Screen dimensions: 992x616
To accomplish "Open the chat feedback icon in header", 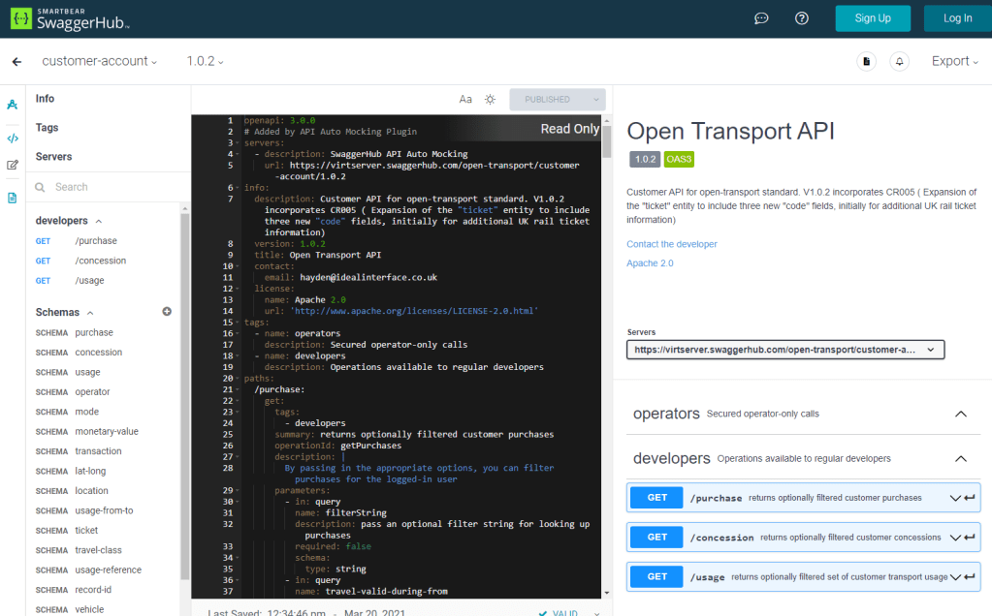I will coord(762,18).
